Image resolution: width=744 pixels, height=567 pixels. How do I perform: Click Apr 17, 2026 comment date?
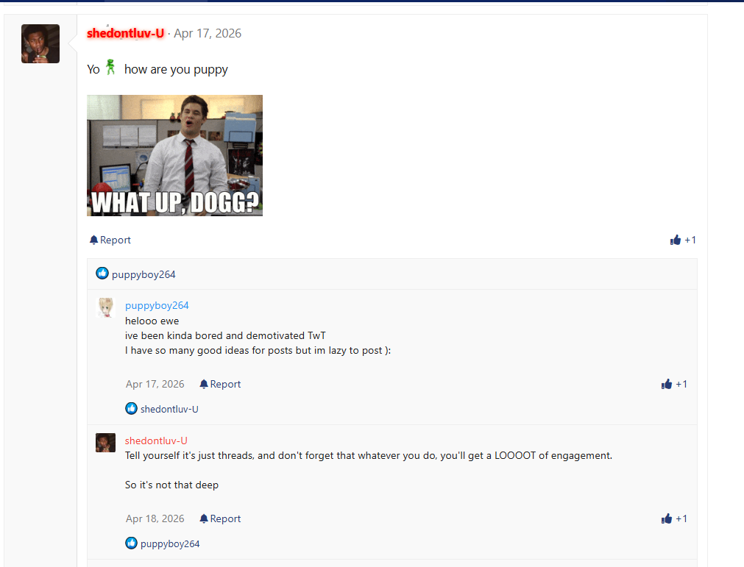click(x=155, y=384)
